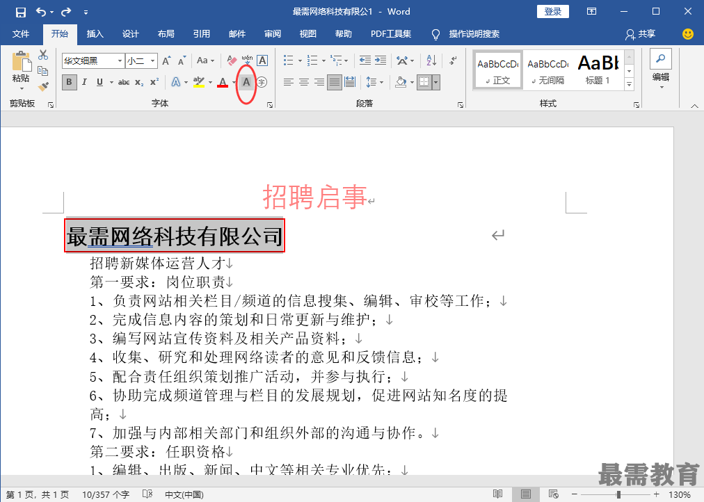This screenshot has height=502, width=704.
Task: Switch to the 插入 tab
Action: [x=95, y=34]
